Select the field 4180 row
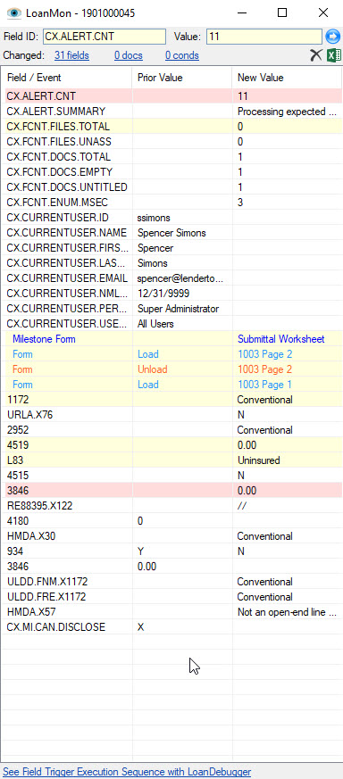The height and width of the screenshot is (779, 343). [171, 521]
